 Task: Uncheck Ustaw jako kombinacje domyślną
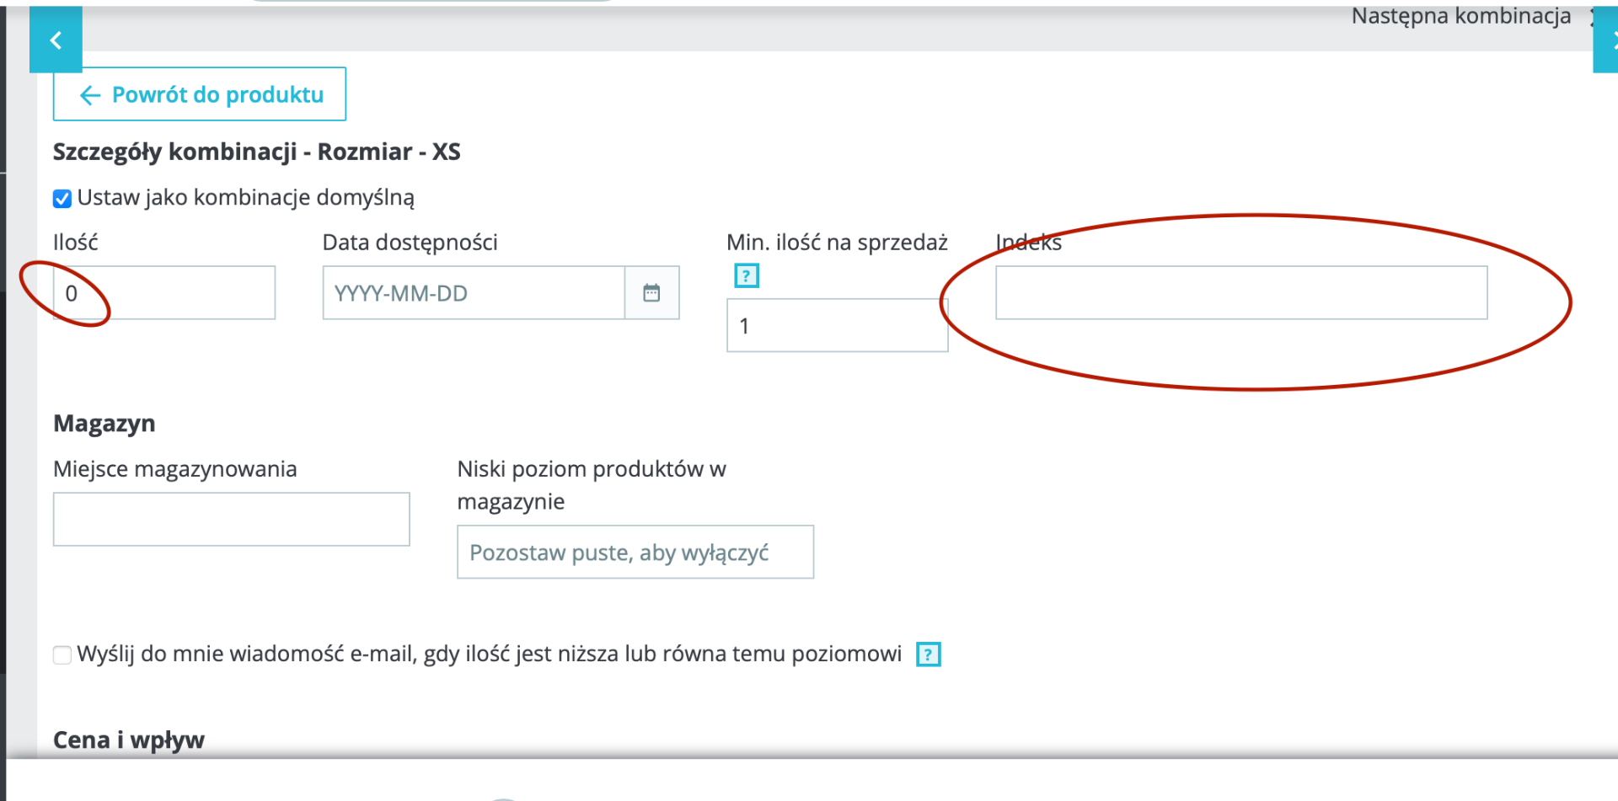pyautogui.click(x=62, y=199)
